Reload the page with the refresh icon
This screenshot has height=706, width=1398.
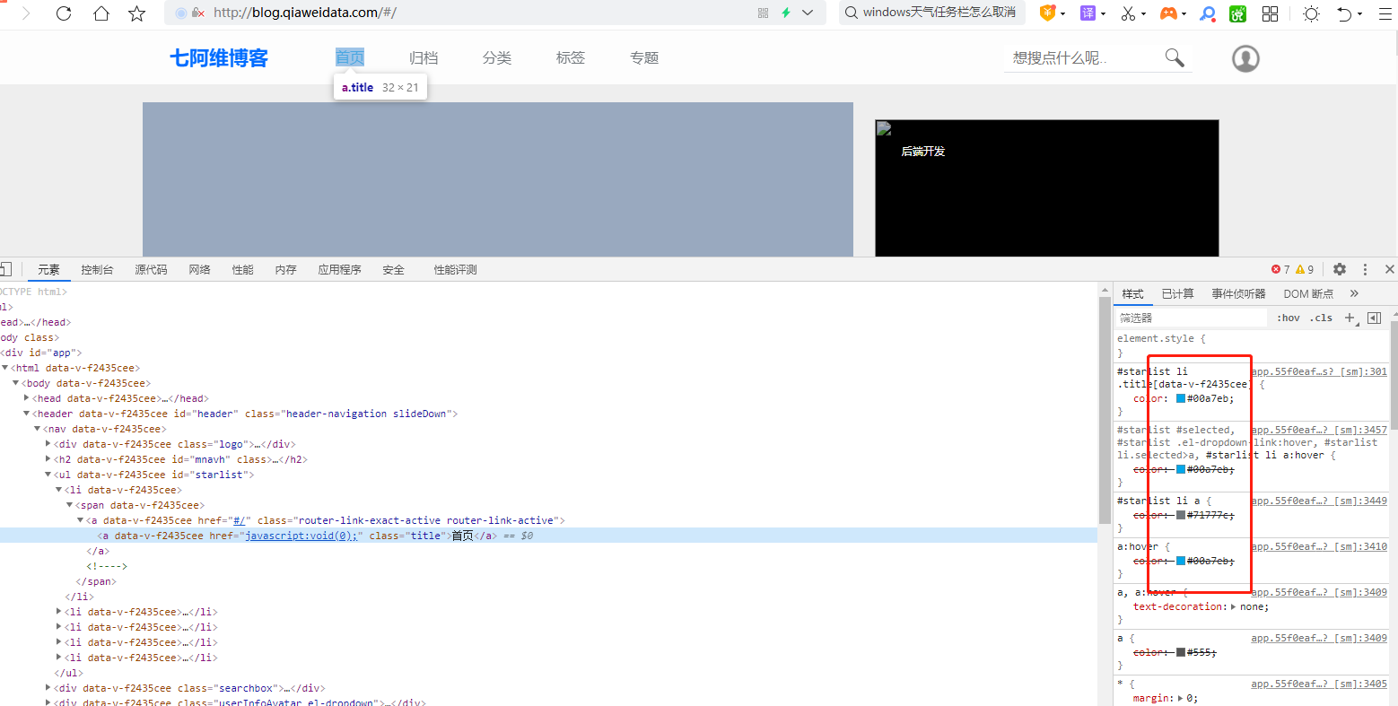64,13
